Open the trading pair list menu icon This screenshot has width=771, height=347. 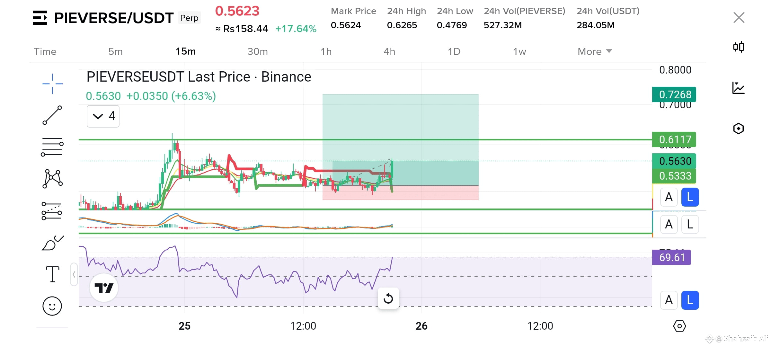point(40,18)
